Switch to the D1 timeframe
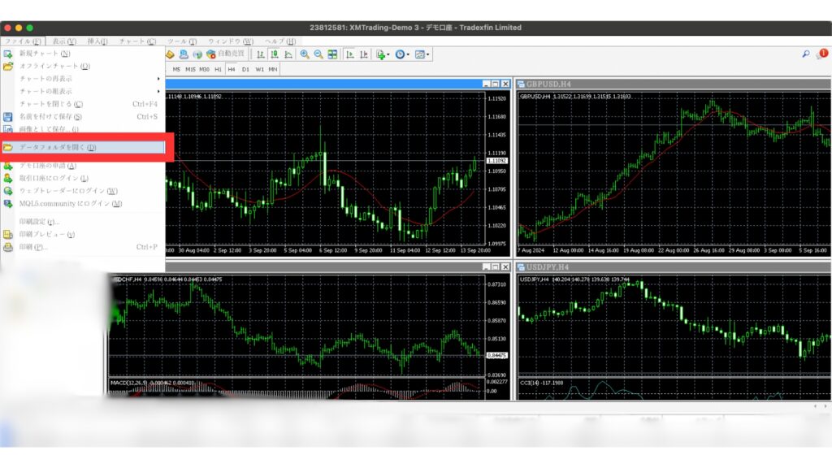832x468 pixels. 245,70
